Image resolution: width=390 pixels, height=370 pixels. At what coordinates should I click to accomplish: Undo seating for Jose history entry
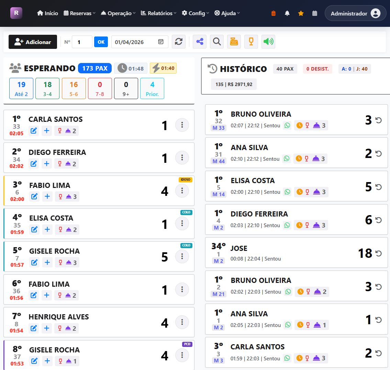coord(379,253)
